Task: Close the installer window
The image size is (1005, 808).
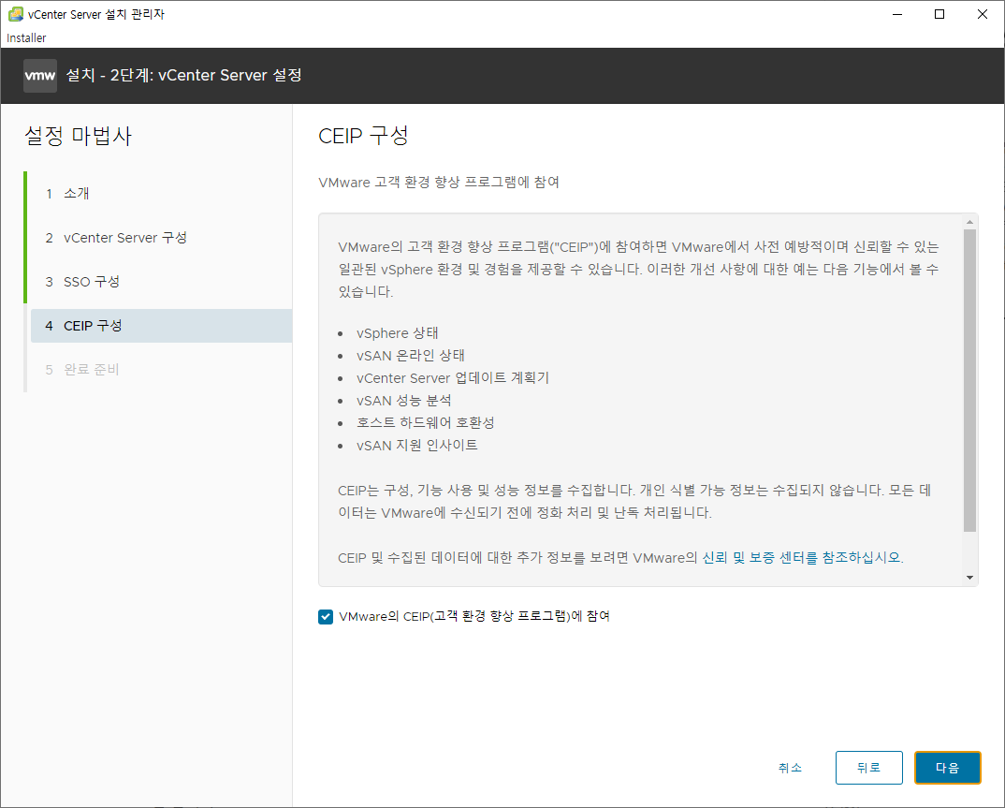Action: pyautogui.click(x=982, y=14)
